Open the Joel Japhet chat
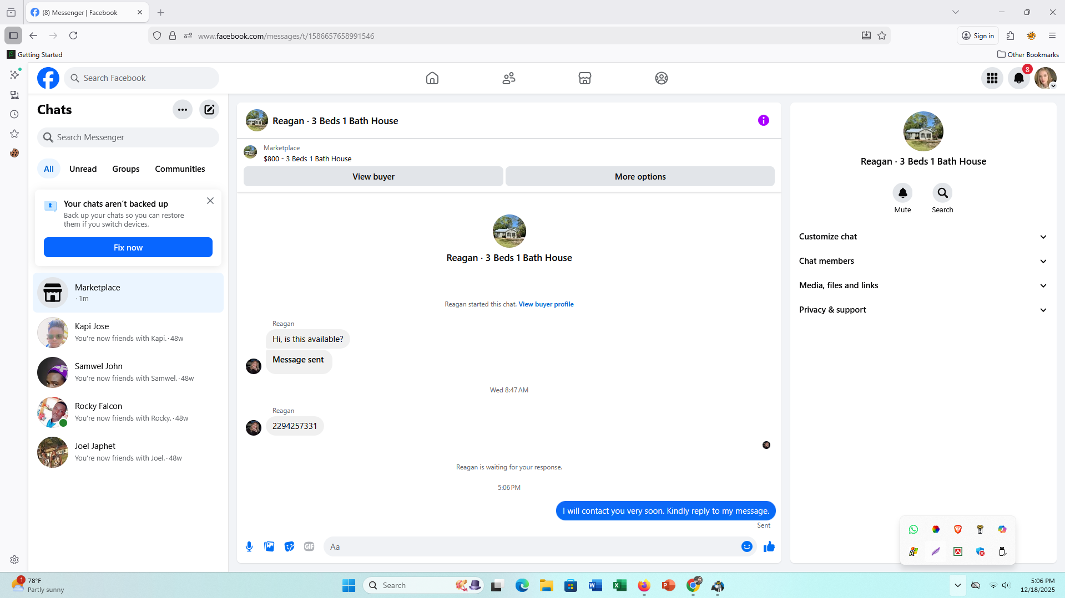Image resolution: width=1065 pixels, height=598 pixels. pos(128,452)
